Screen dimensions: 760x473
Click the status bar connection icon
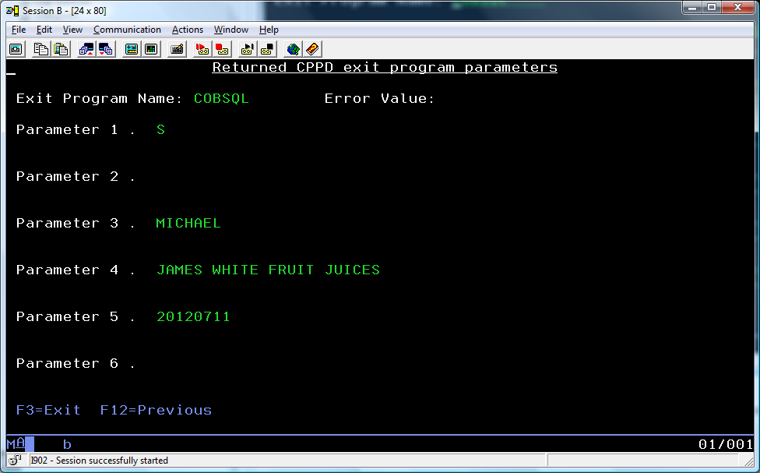click(x=16, y=460)
